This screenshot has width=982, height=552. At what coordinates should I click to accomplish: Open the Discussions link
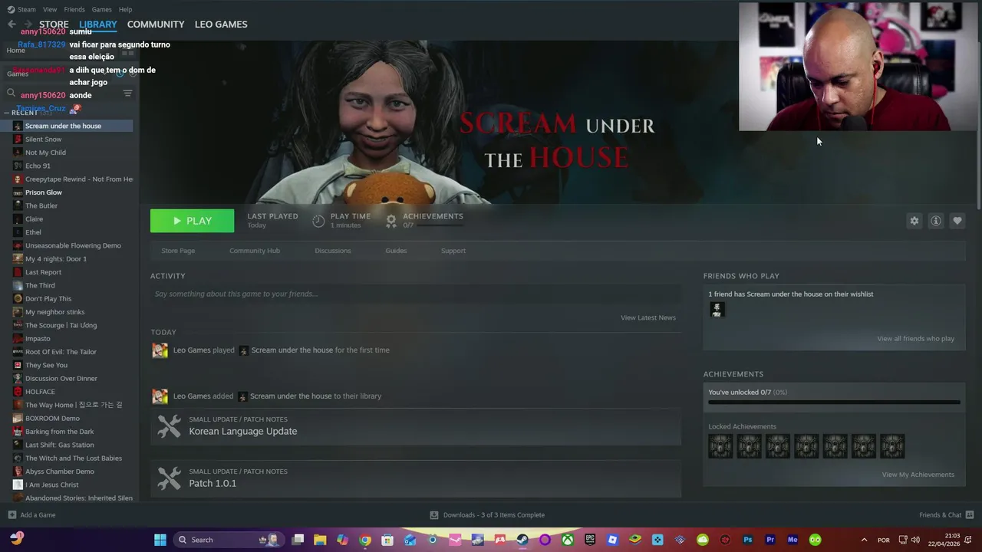coord(332,251)
